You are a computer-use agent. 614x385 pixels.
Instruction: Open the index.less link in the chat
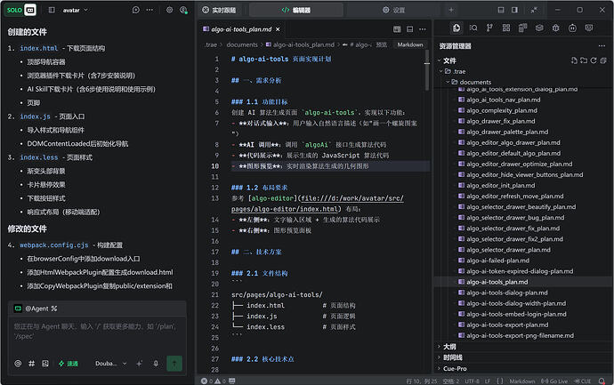pyautogui.click(x=39, y=157)
